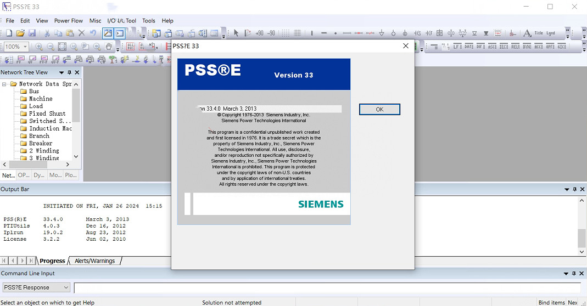Viewport: 587px width, 306px height.
Task: Click the rotate -90 icon
Action: (x=271, y=33)
